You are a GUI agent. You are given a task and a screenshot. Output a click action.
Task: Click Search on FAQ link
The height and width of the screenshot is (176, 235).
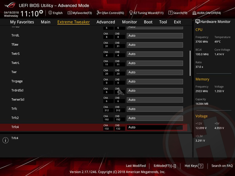tap(222, 166)
